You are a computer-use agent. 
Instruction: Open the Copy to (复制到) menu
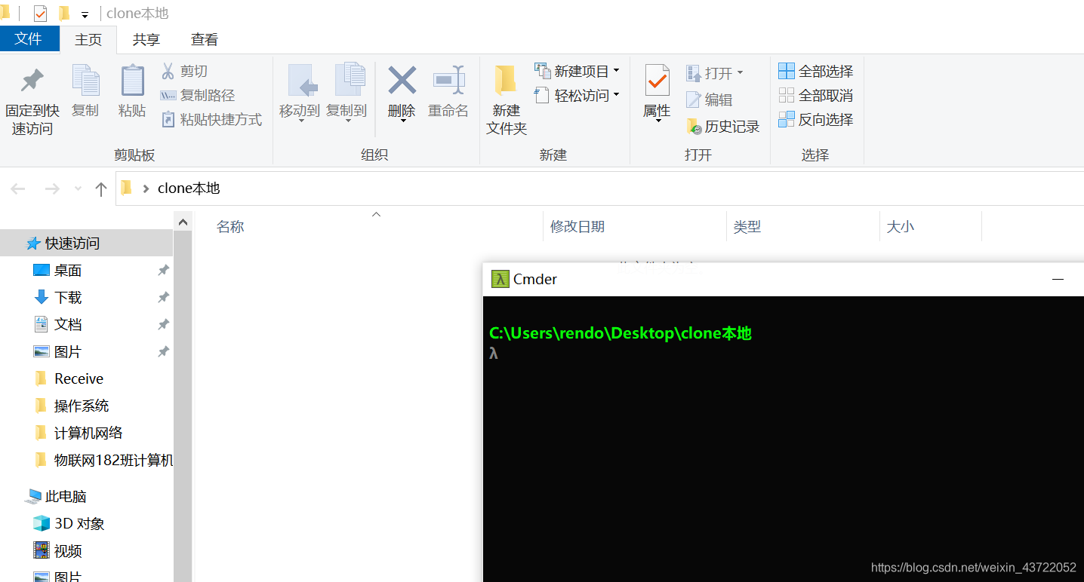pyautogui.click(x=346, y=93)
